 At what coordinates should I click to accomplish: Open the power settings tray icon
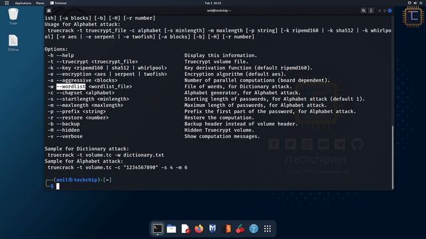click(x=421, y=3)
